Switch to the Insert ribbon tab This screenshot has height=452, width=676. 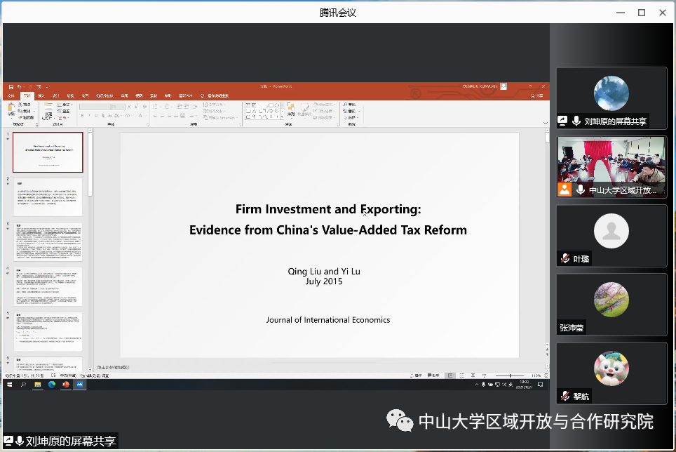[x=41, y=95]
